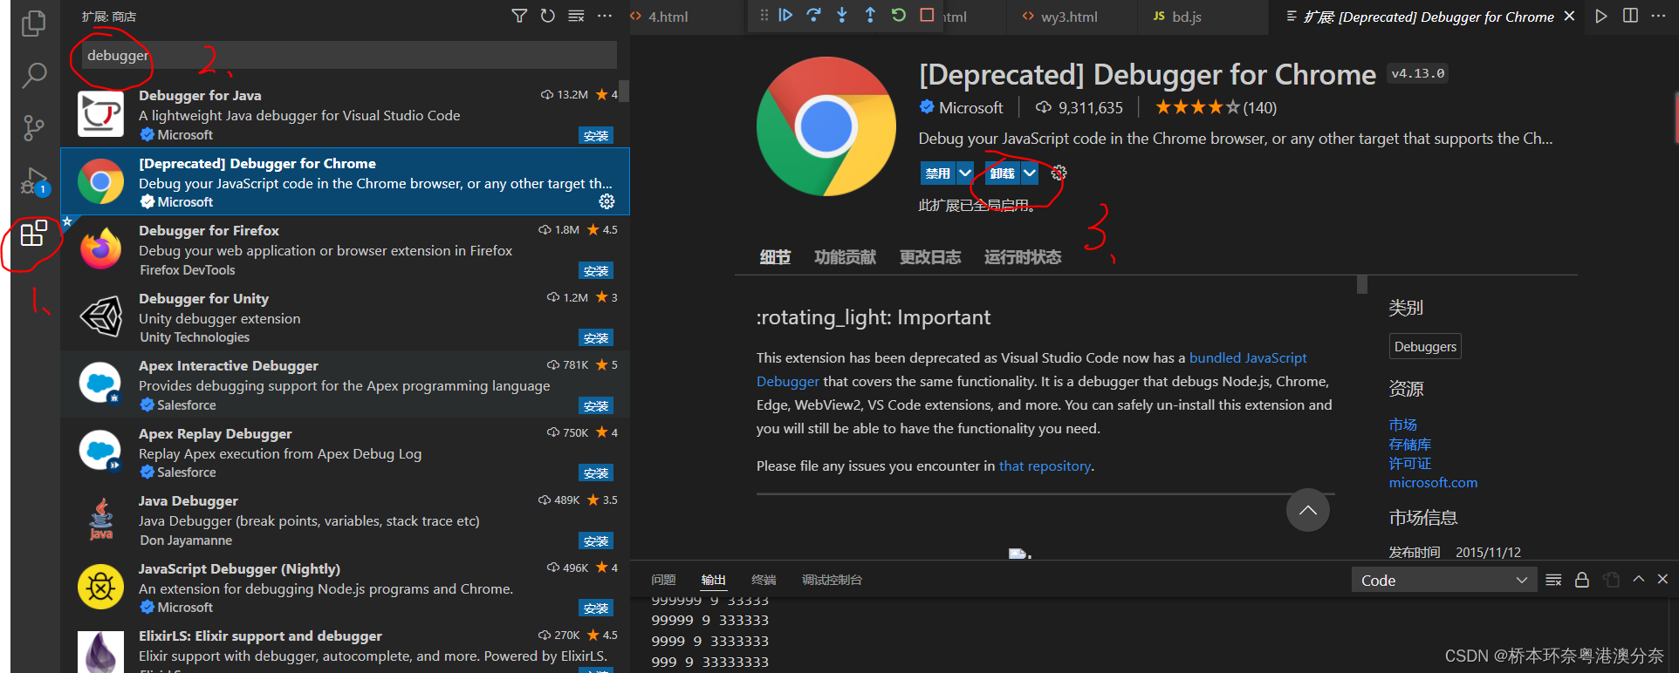Open the Explorer view in activity bar
The width and height of the screenshot is (1679, 673).
tap(34, 24)
